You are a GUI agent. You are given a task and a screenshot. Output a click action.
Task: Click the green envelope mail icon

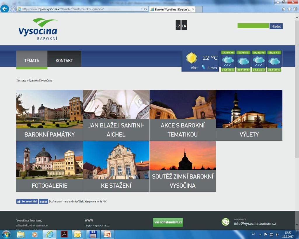[x=225, y=222]
